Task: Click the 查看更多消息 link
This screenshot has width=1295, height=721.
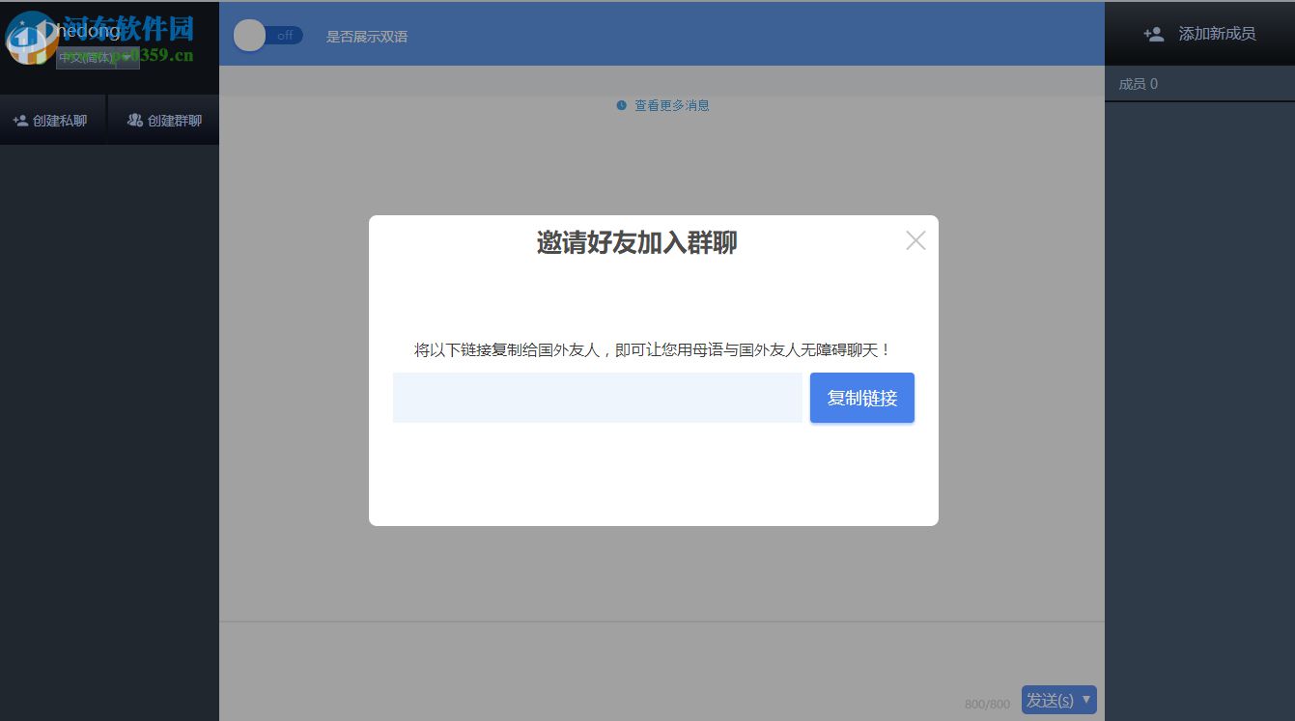Action: [x=673, y=105]
